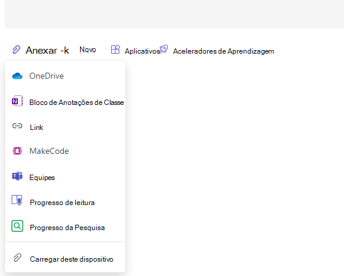344x276 pixels.
Task: Click the green search progress icon
Action: [17, 226]
